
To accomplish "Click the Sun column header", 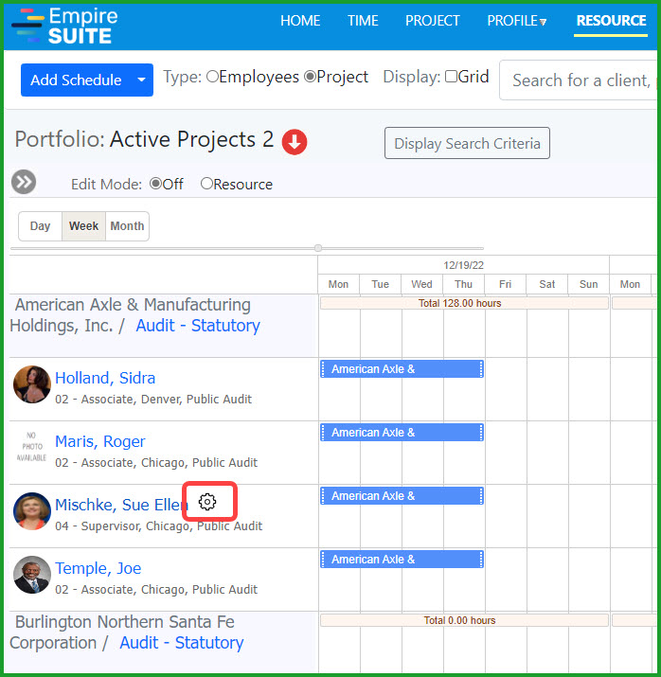I will point(588,284).
